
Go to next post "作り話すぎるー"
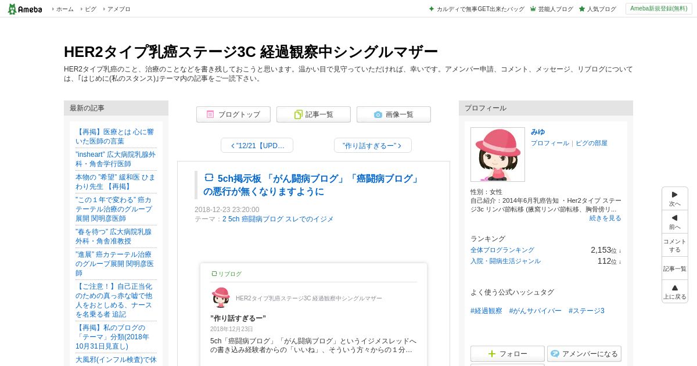click(x=373, y=145)
